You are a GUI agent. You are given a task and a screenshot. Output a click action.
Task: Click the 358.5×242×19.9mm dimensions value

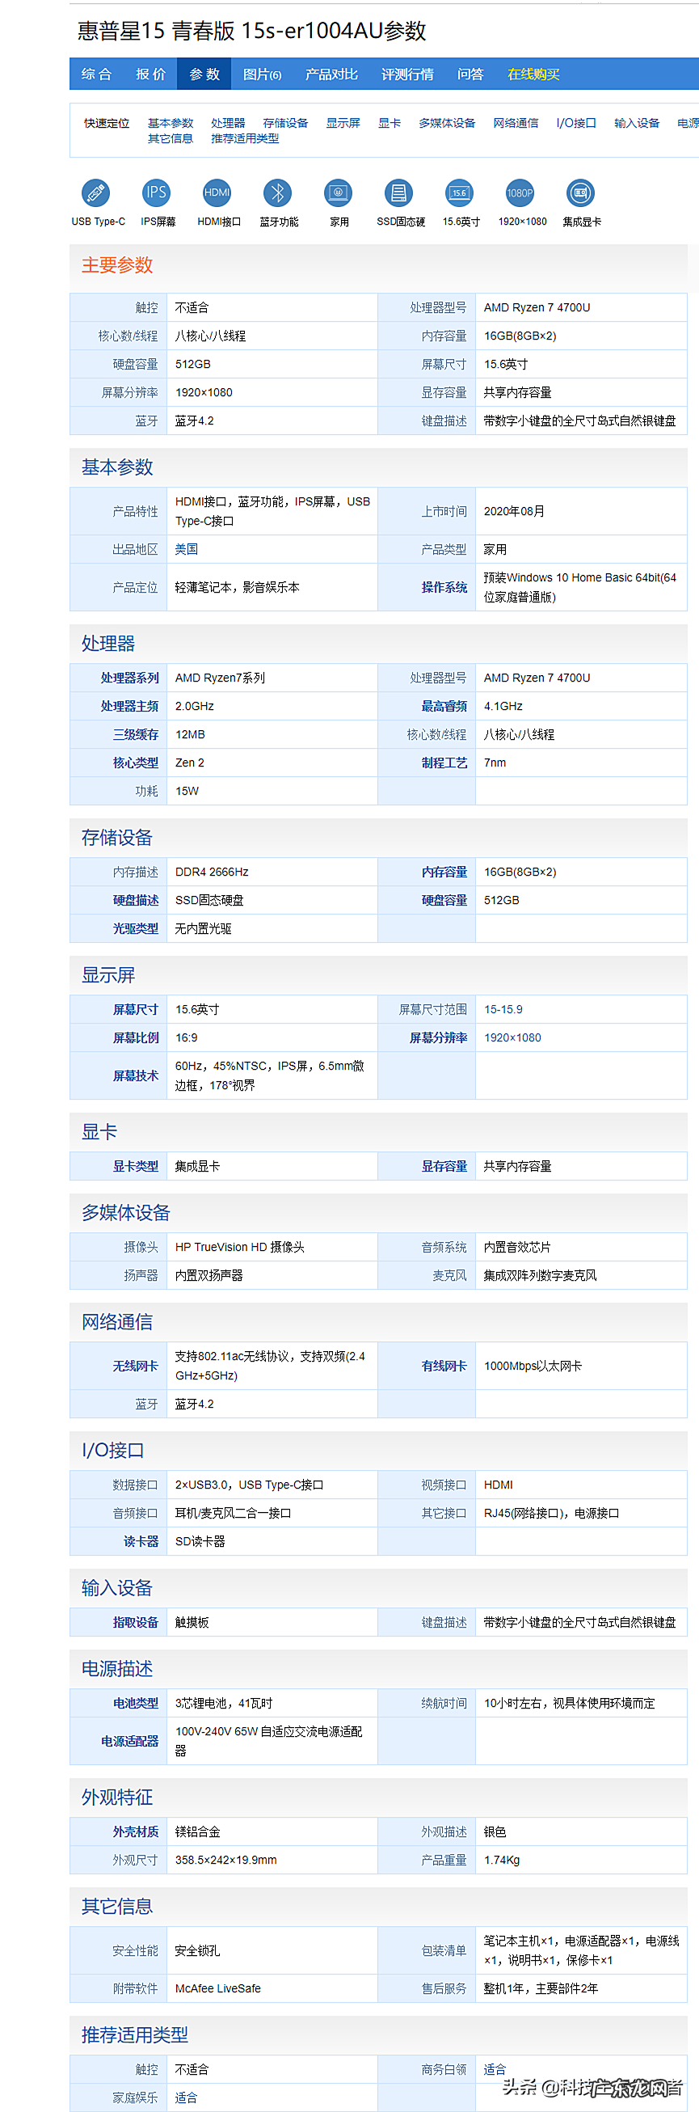point(226,1860)
